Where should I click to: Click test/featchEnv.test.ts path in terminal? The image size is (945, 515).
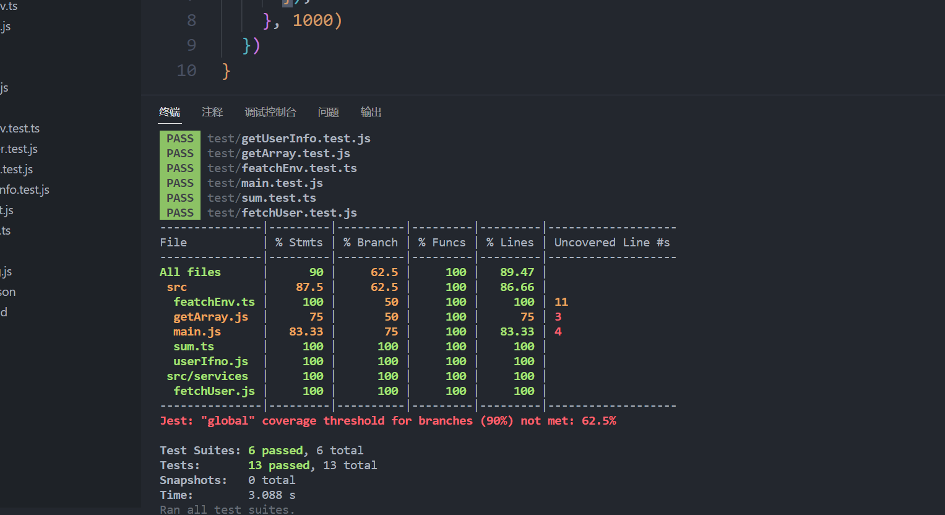282,168
